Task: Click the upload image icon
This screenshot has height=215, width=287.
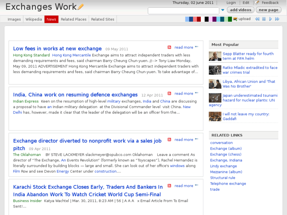Action: (235, 19)
